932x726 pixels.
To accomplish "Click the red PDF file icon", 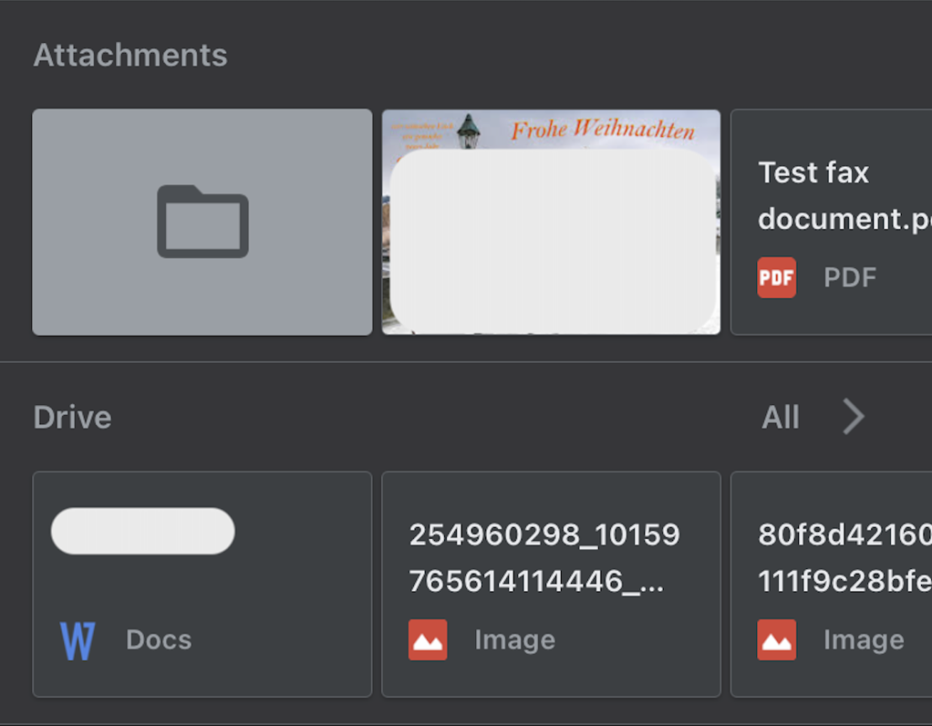I will click(x=776, y=277).
